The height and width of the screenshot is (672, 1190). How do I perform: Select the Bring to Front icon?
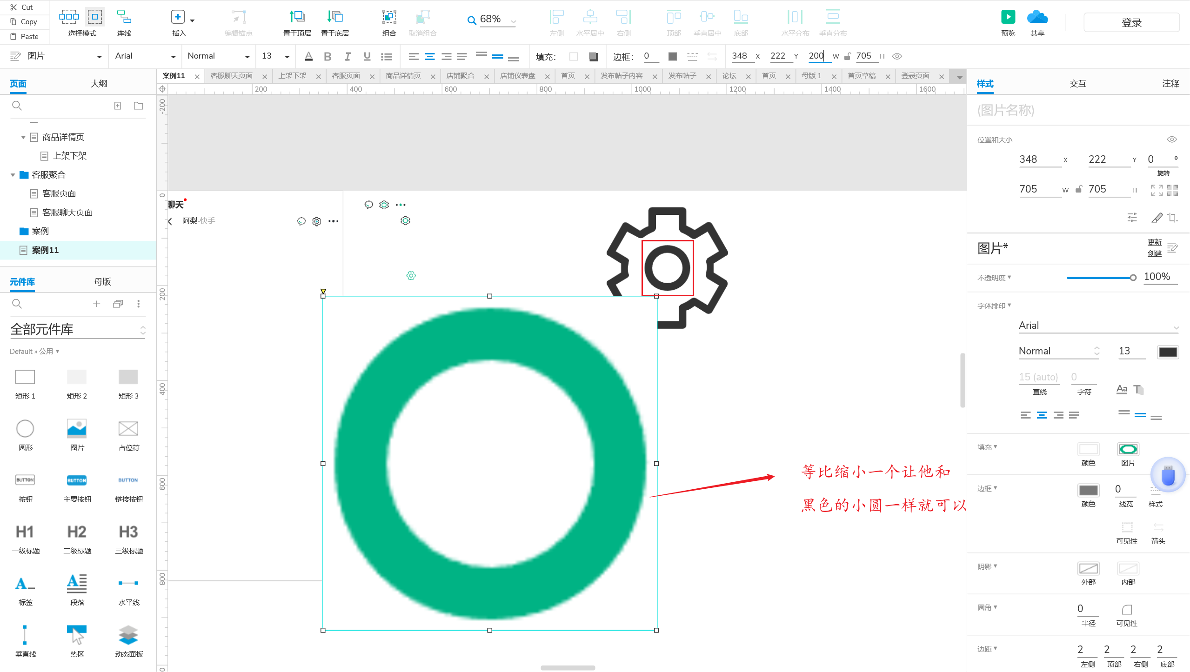(x=297, y=17)
